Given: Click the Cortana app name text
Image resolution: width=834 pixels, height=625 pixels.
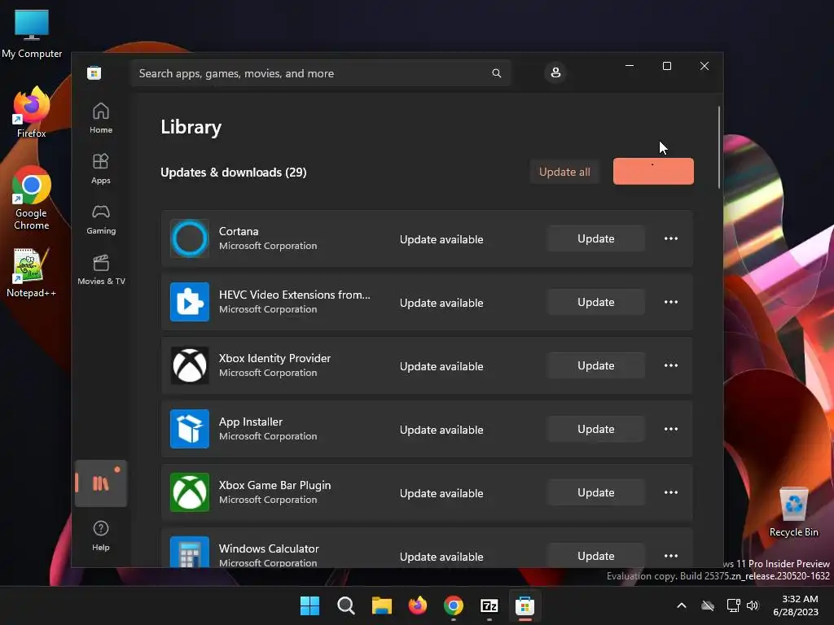Looking at the screenshot, I should coord(239,231).
